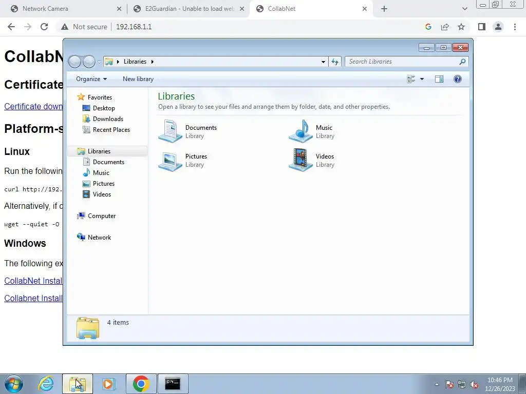
Task: Toggle Chrome side panel icon
Action: point(482,27)
